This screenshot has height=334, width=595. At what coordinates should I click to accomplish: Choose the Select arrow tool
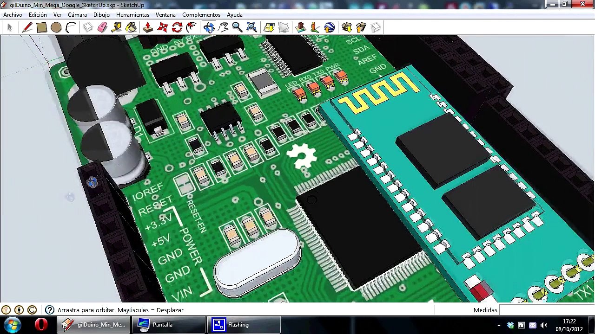[10, 27]
